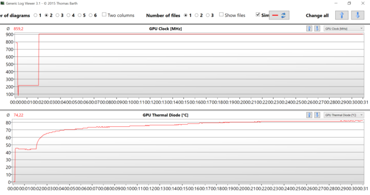Click the Number of files label
The height and width of the screenshot is (195, 370).
pyautogui.click(x=163, y=16)
